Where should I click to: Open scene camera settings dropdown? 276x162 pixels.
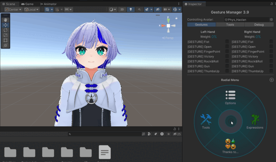(167, 9)
